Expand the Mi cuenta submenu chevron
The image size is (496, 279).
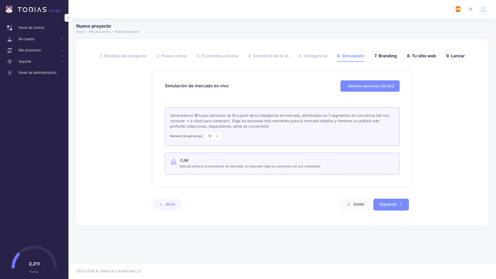61,39
